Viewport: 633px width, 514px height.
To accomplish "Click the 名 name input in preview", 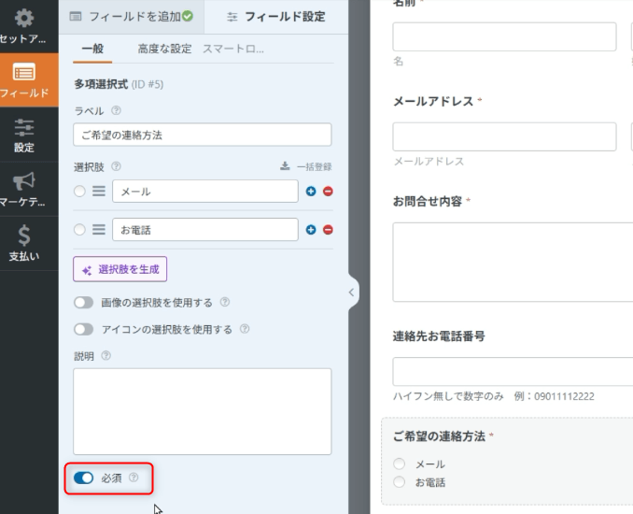I will pyautogui.click(x=504, y=36).
